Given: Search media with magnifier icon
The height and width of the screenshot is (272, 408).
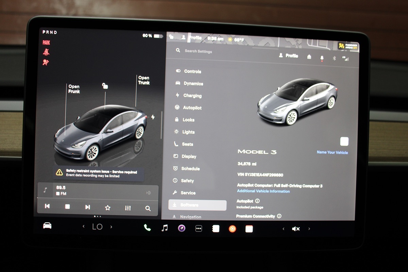Looking at the screenshot, I should click(x=148, y=208).
